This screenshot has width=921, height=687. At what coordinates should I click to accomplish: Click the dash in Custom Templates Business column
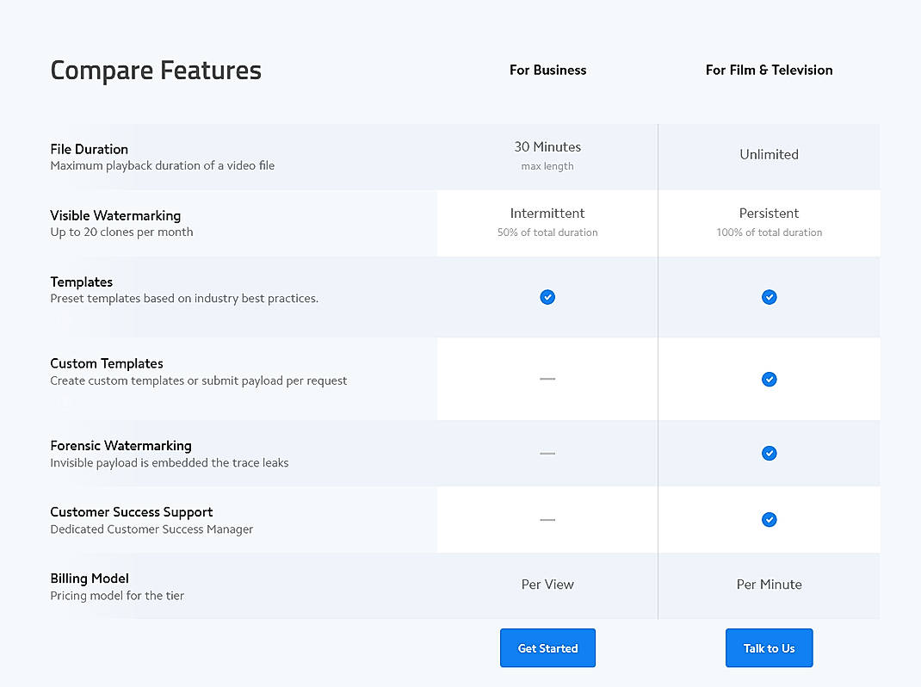pyautogui.click(x=547, y=379)
